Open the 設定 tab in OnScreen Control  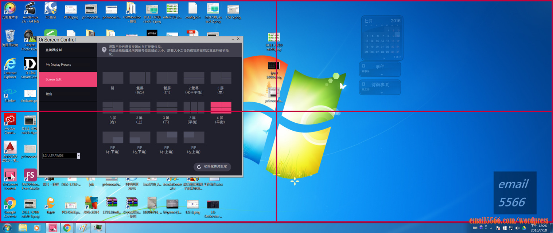point(68,94)
